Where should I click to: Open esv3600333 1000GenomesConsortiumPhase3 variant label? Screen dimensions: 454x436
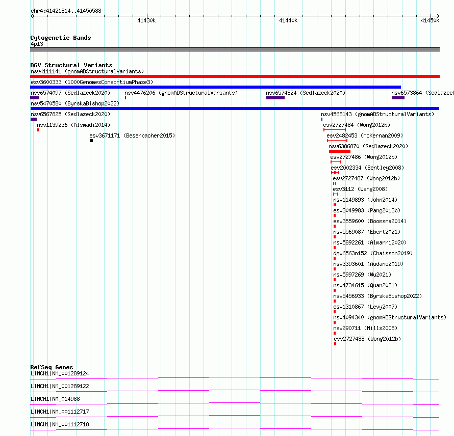point(92,82)
